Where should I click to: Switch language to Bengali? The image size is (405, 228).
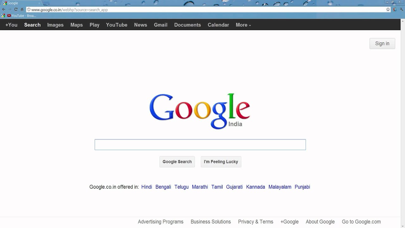[x=163, y=187]
